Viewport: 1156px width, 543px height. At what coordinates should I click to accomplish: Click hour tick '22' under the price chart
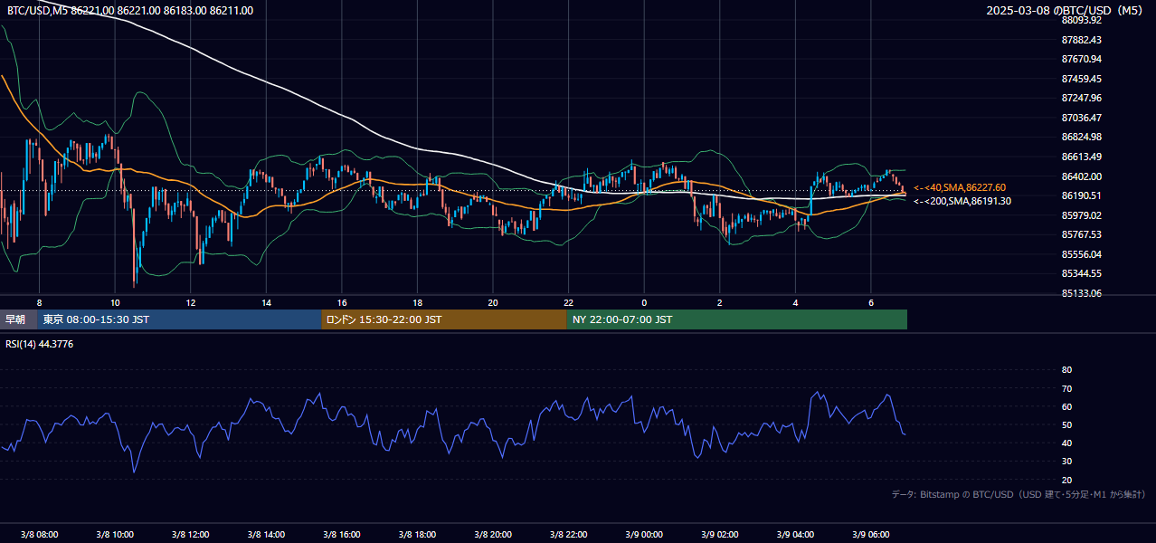pos(568,302)
